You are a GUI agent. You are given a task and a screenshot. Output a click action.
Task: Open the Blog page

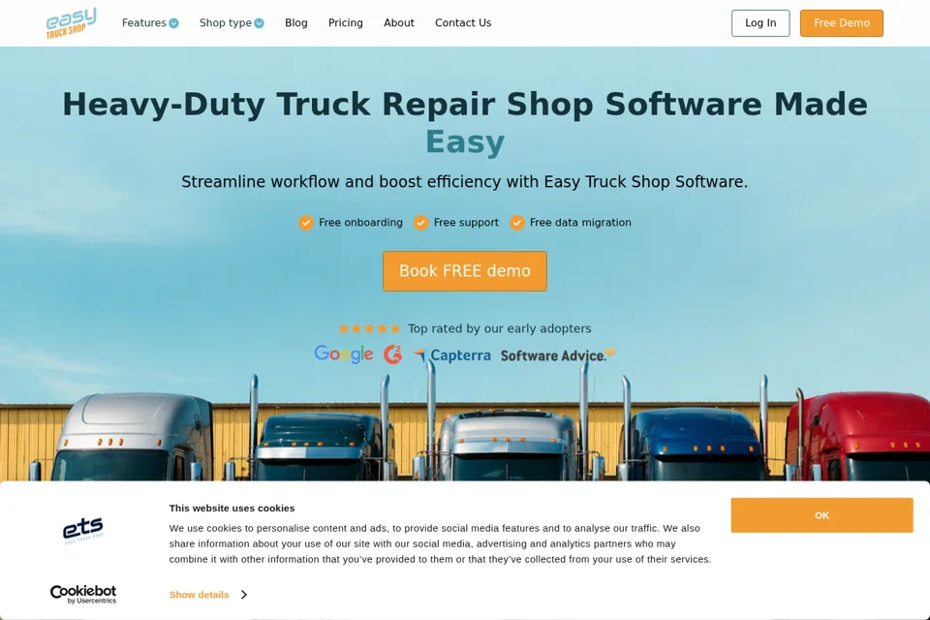(296, 23)
